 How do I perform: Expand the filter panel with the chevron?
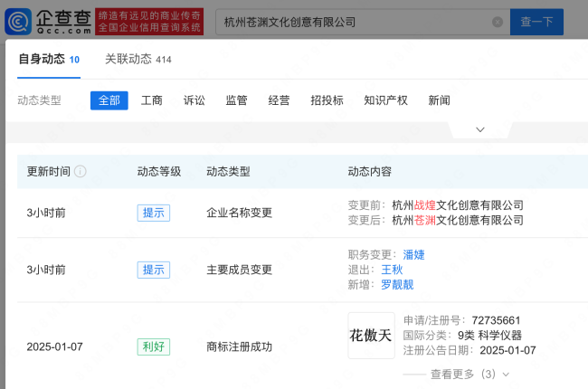480,129
